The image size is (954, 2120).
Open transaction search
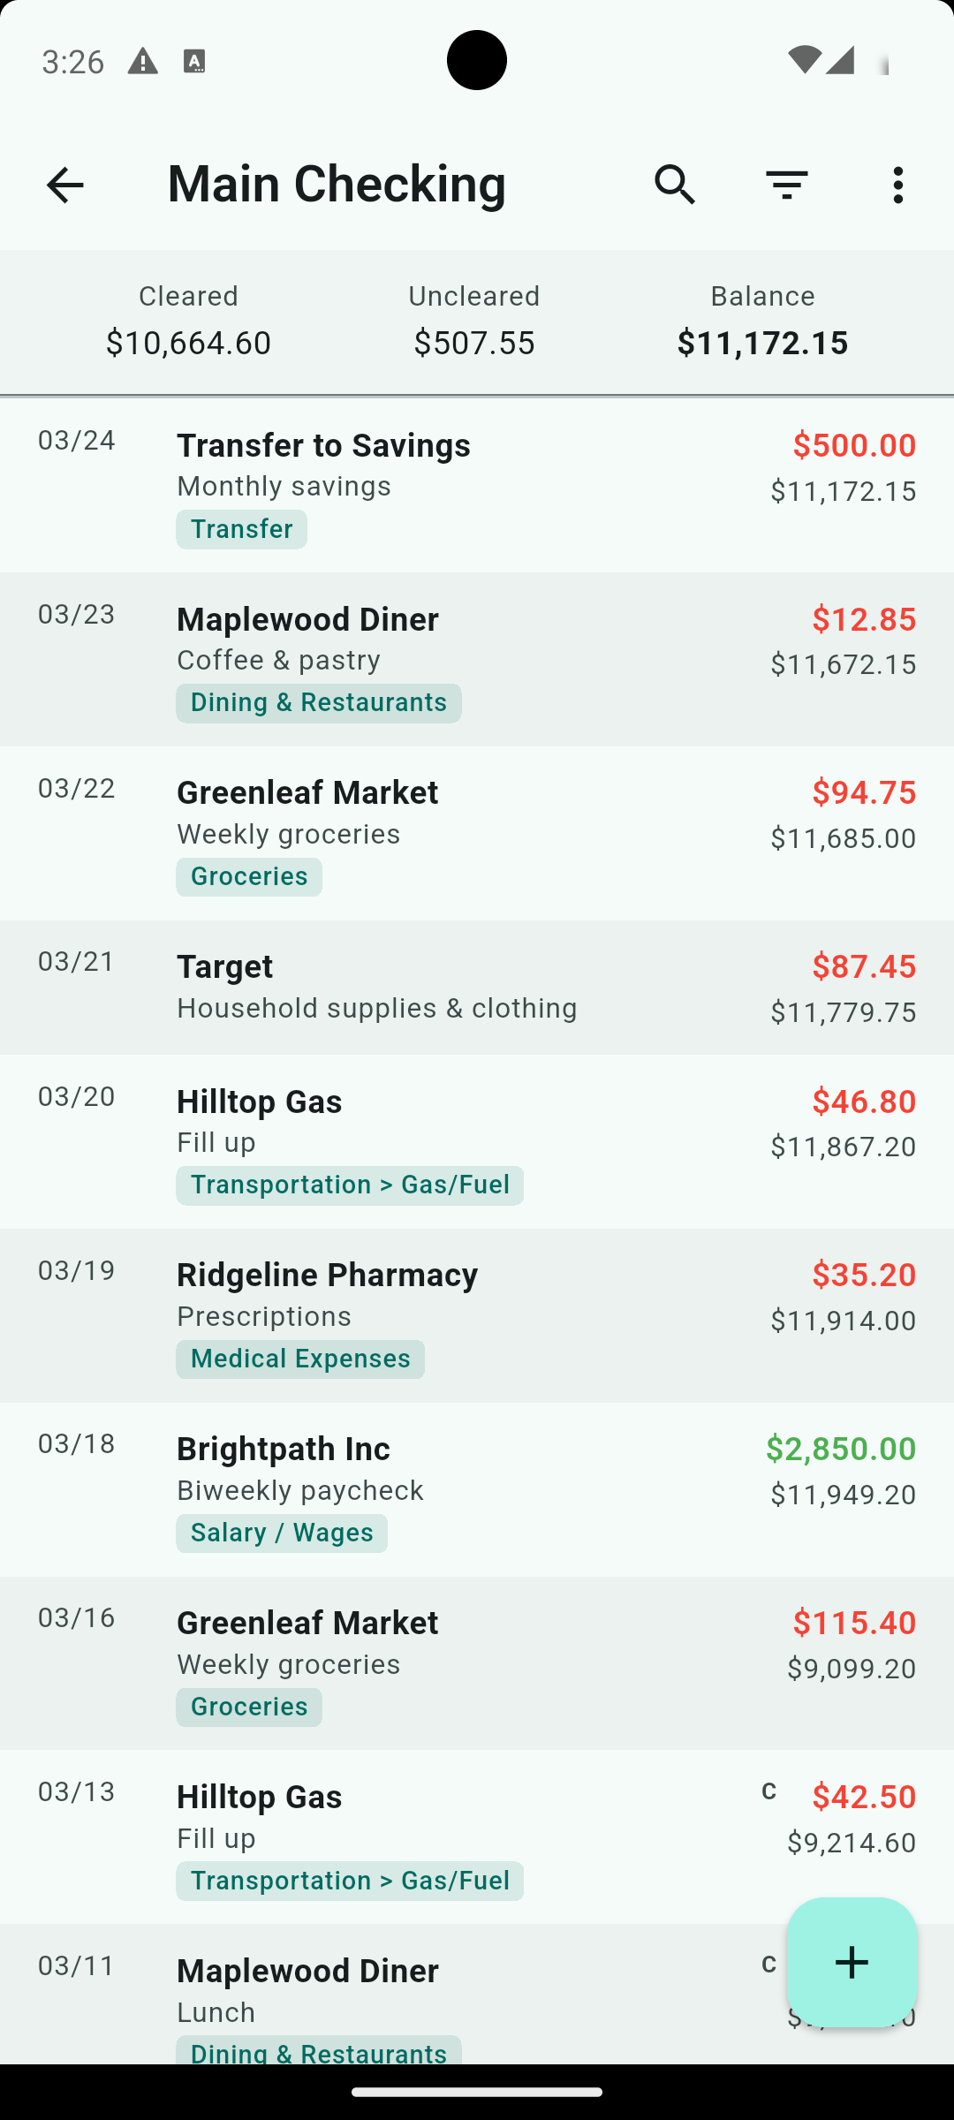(675, 185)
